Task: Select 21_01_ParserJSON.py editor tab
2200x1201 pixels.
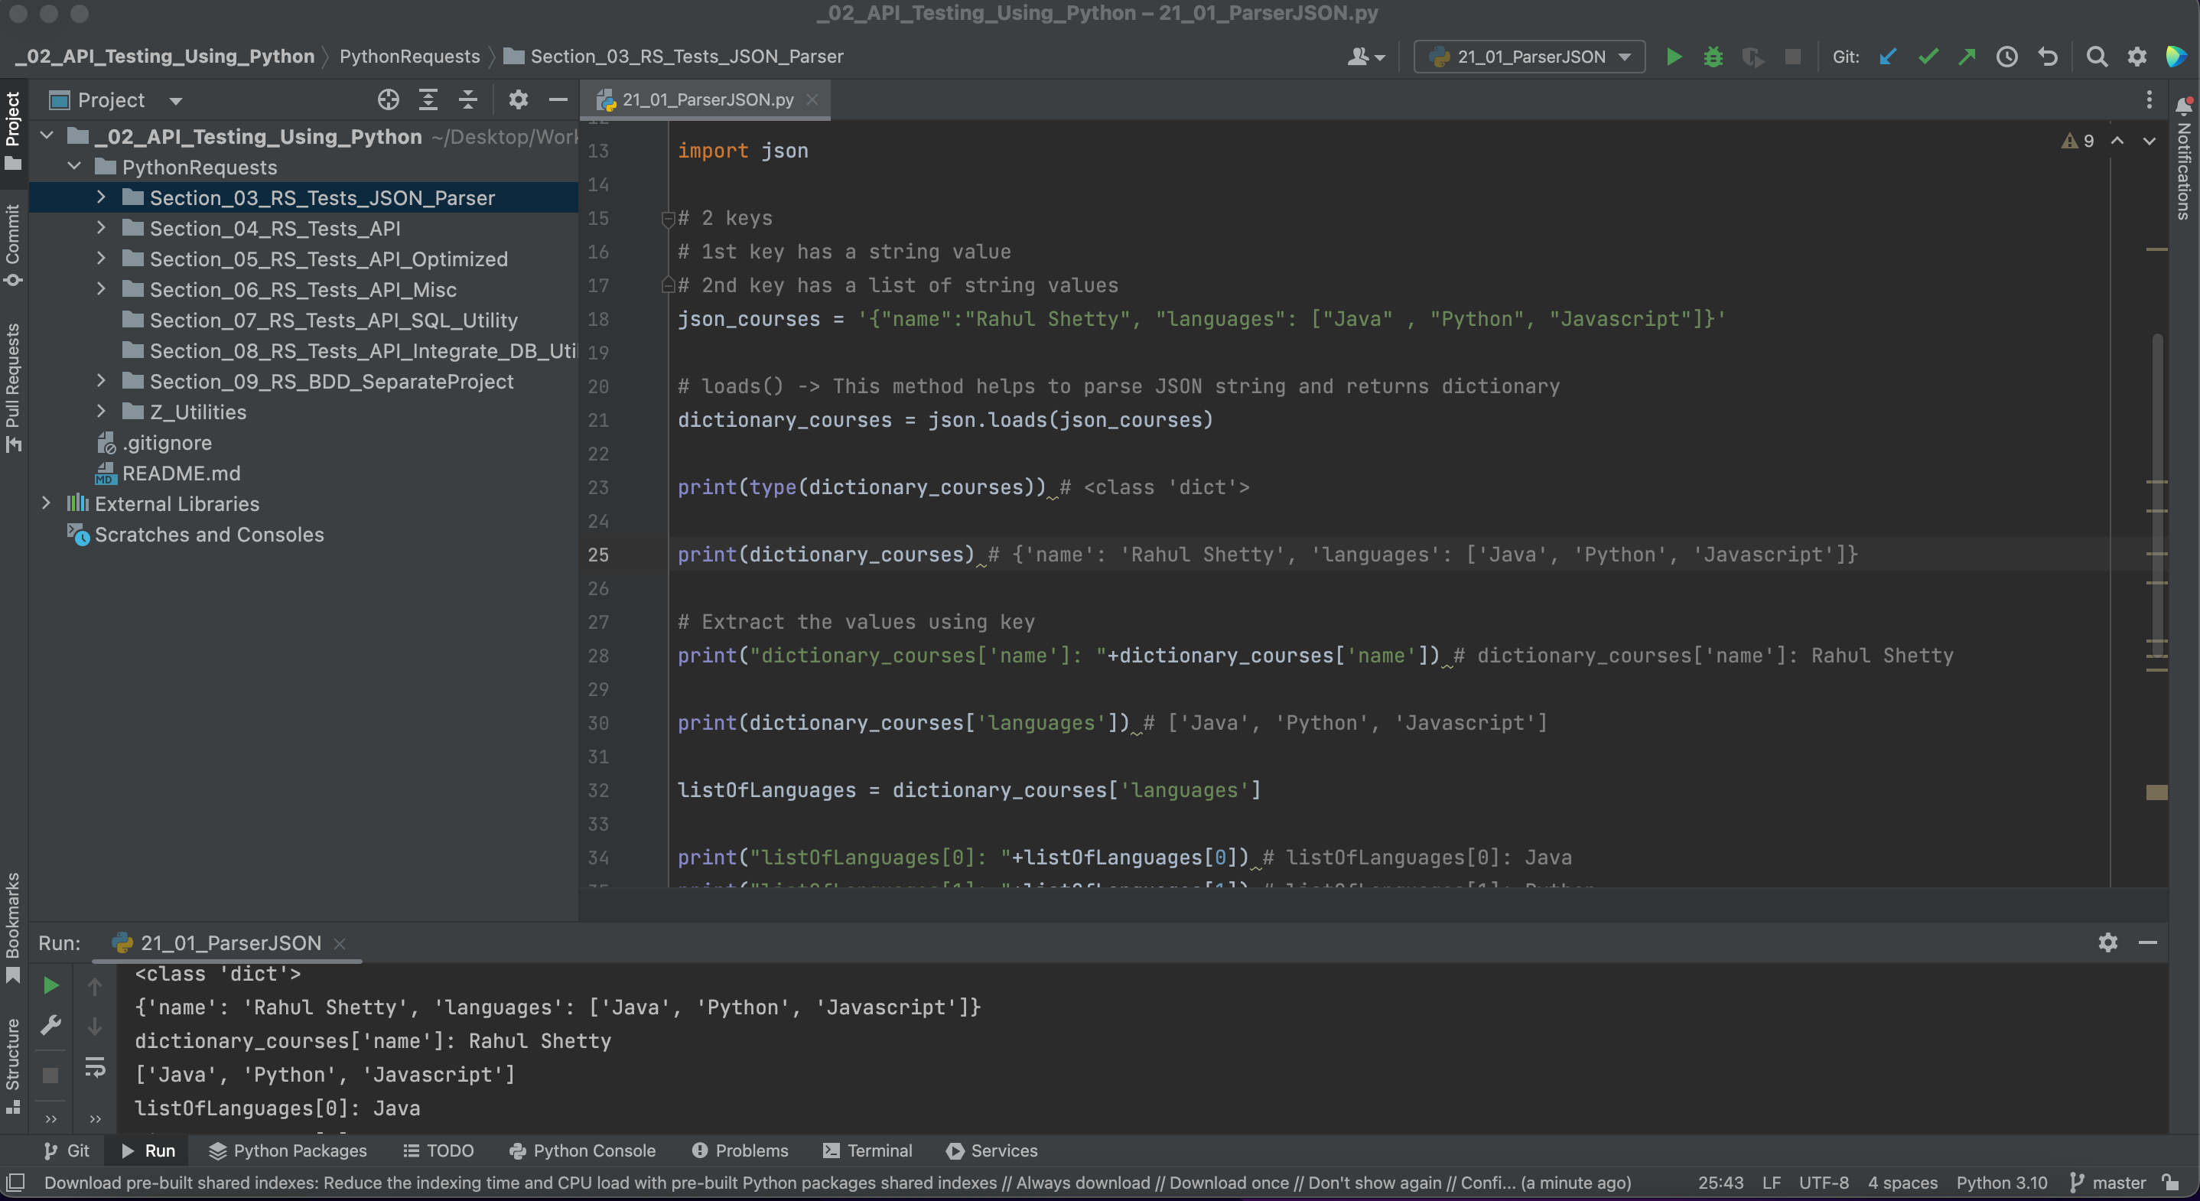Action: click(x=707, y=100)
